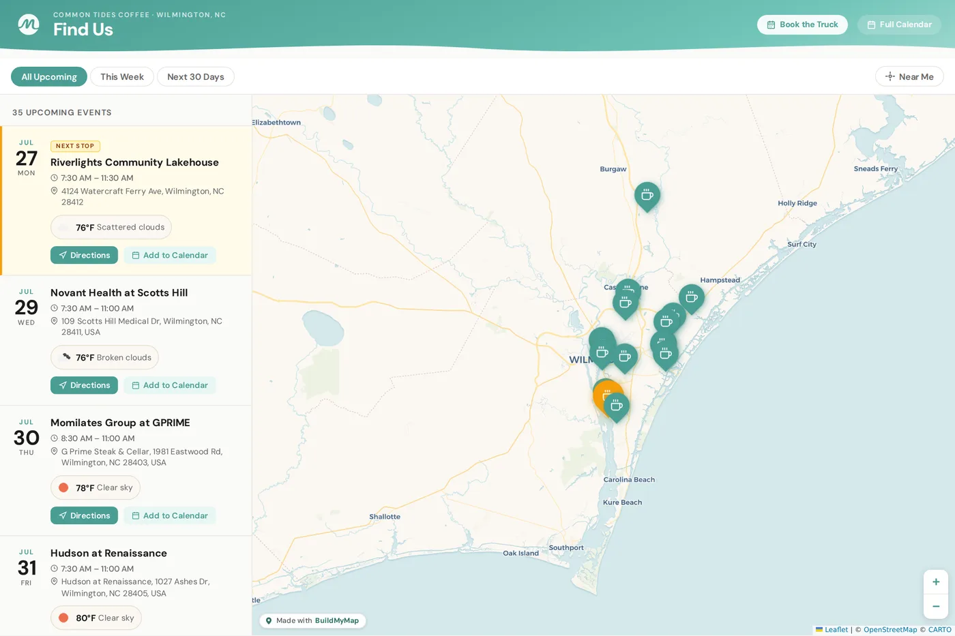Filter events to Next 30 Days
This screenshot has height=636, width=955.
click(x=196, y=76)
